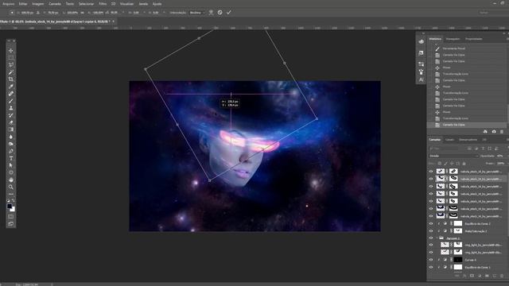Open the Imagem menu

(x=37, y=4)
